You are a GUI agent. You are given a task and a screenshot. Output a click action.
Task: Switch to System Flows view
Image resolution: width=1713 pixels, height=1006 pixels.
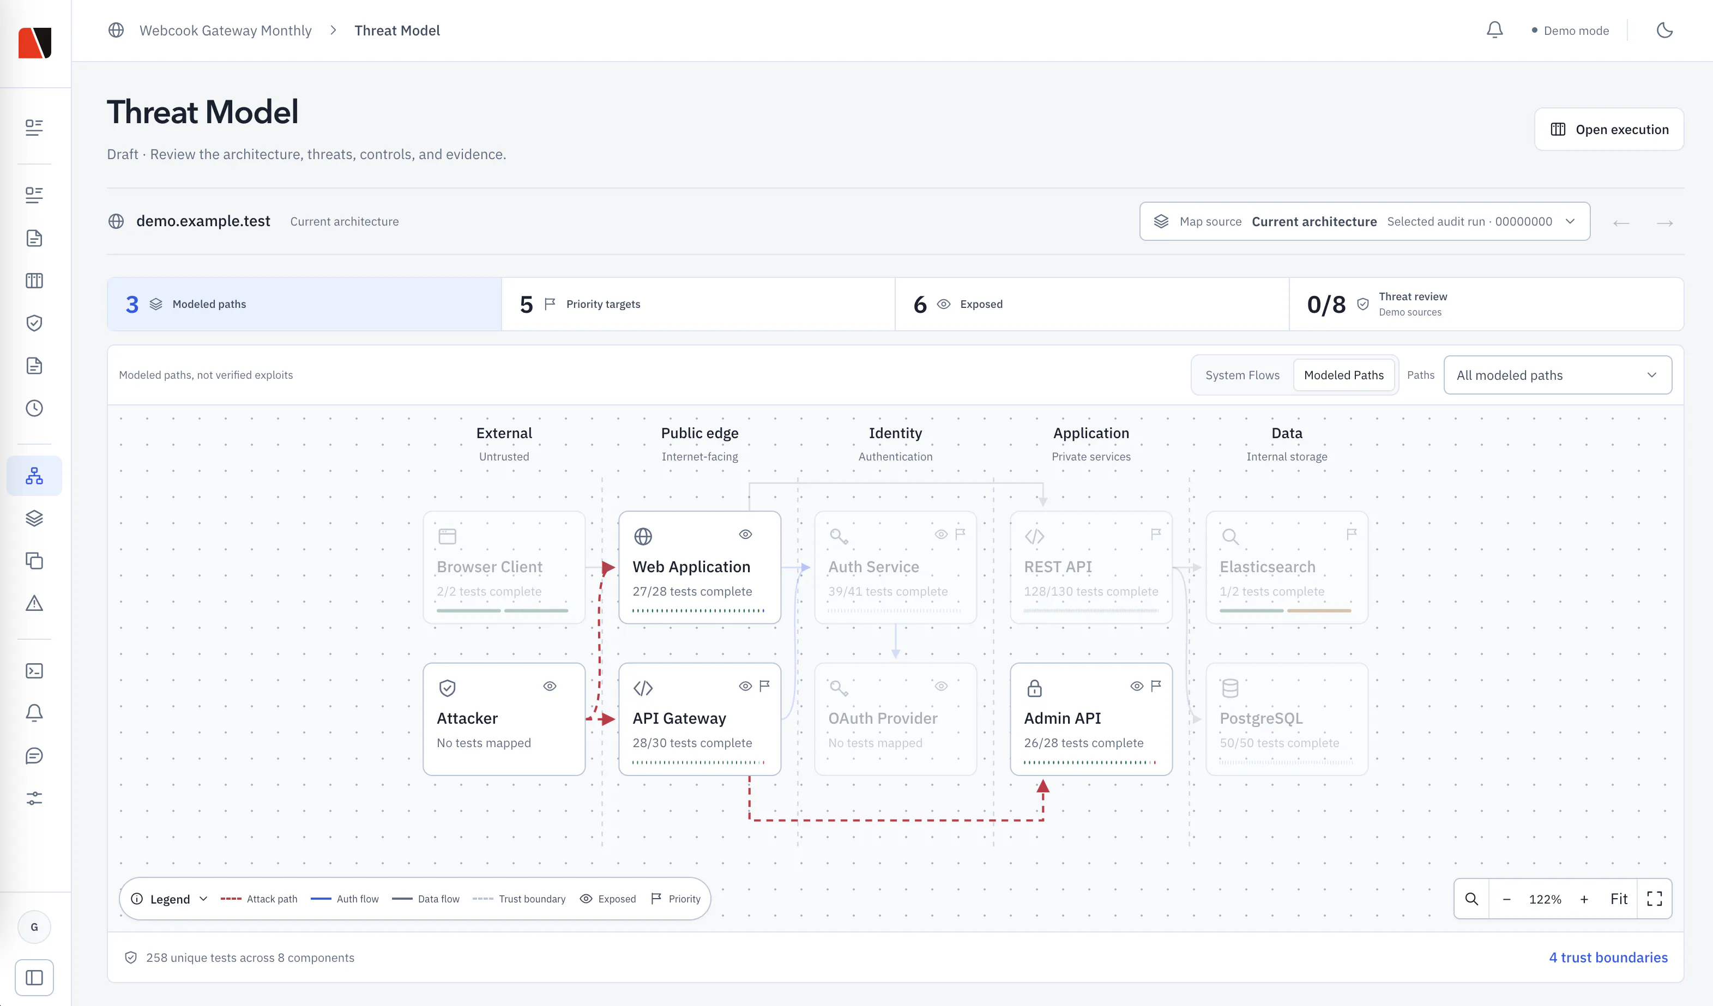[1242, 375]
